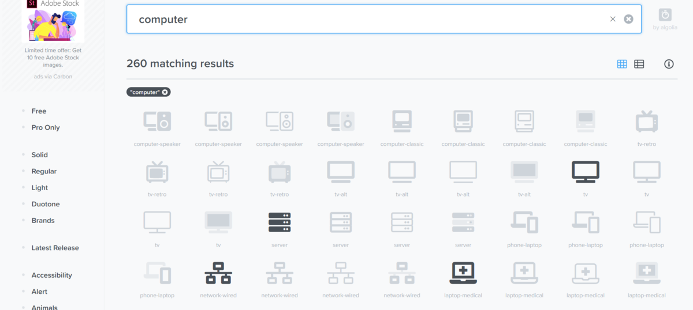
Task: Click the circled X in search box
Action: point(628,19)
